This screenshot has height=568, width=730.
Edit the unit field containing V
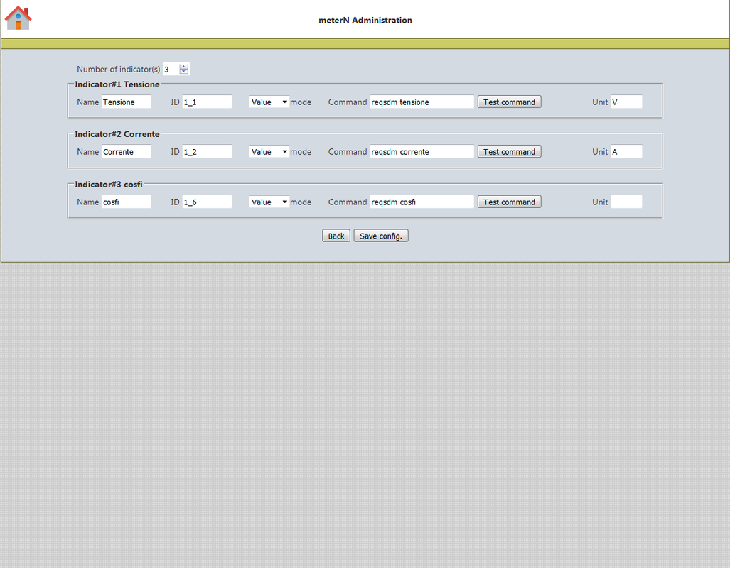tap(626, 102)
